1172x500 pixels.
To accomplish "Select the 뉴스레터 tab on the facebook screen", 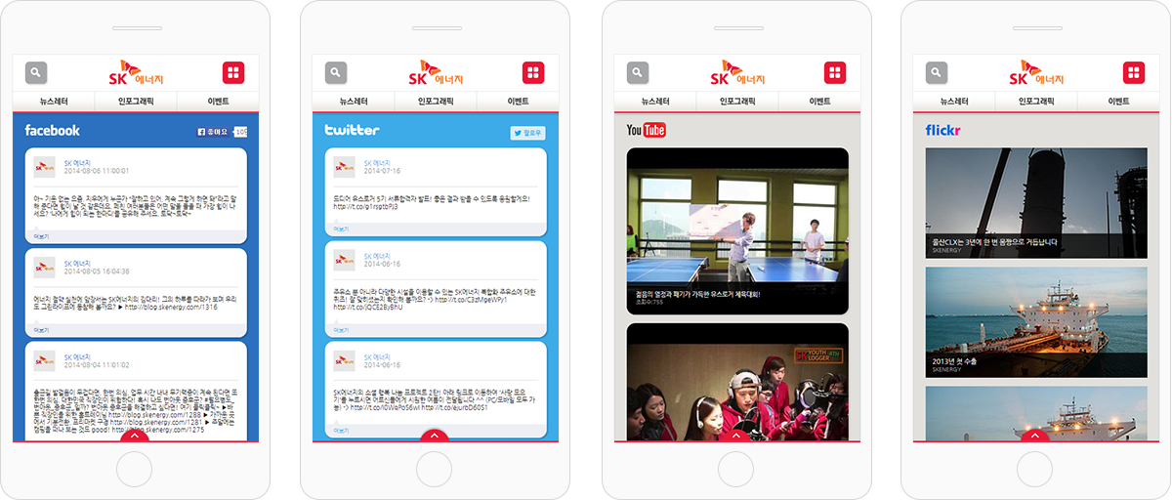I will [x=53, y=102].
